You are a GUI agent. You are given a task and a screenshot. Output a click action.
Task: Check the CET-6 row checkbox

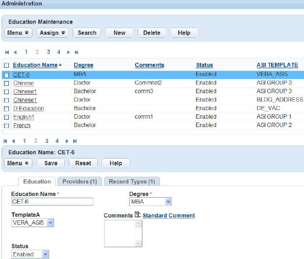tap(6, 75)
